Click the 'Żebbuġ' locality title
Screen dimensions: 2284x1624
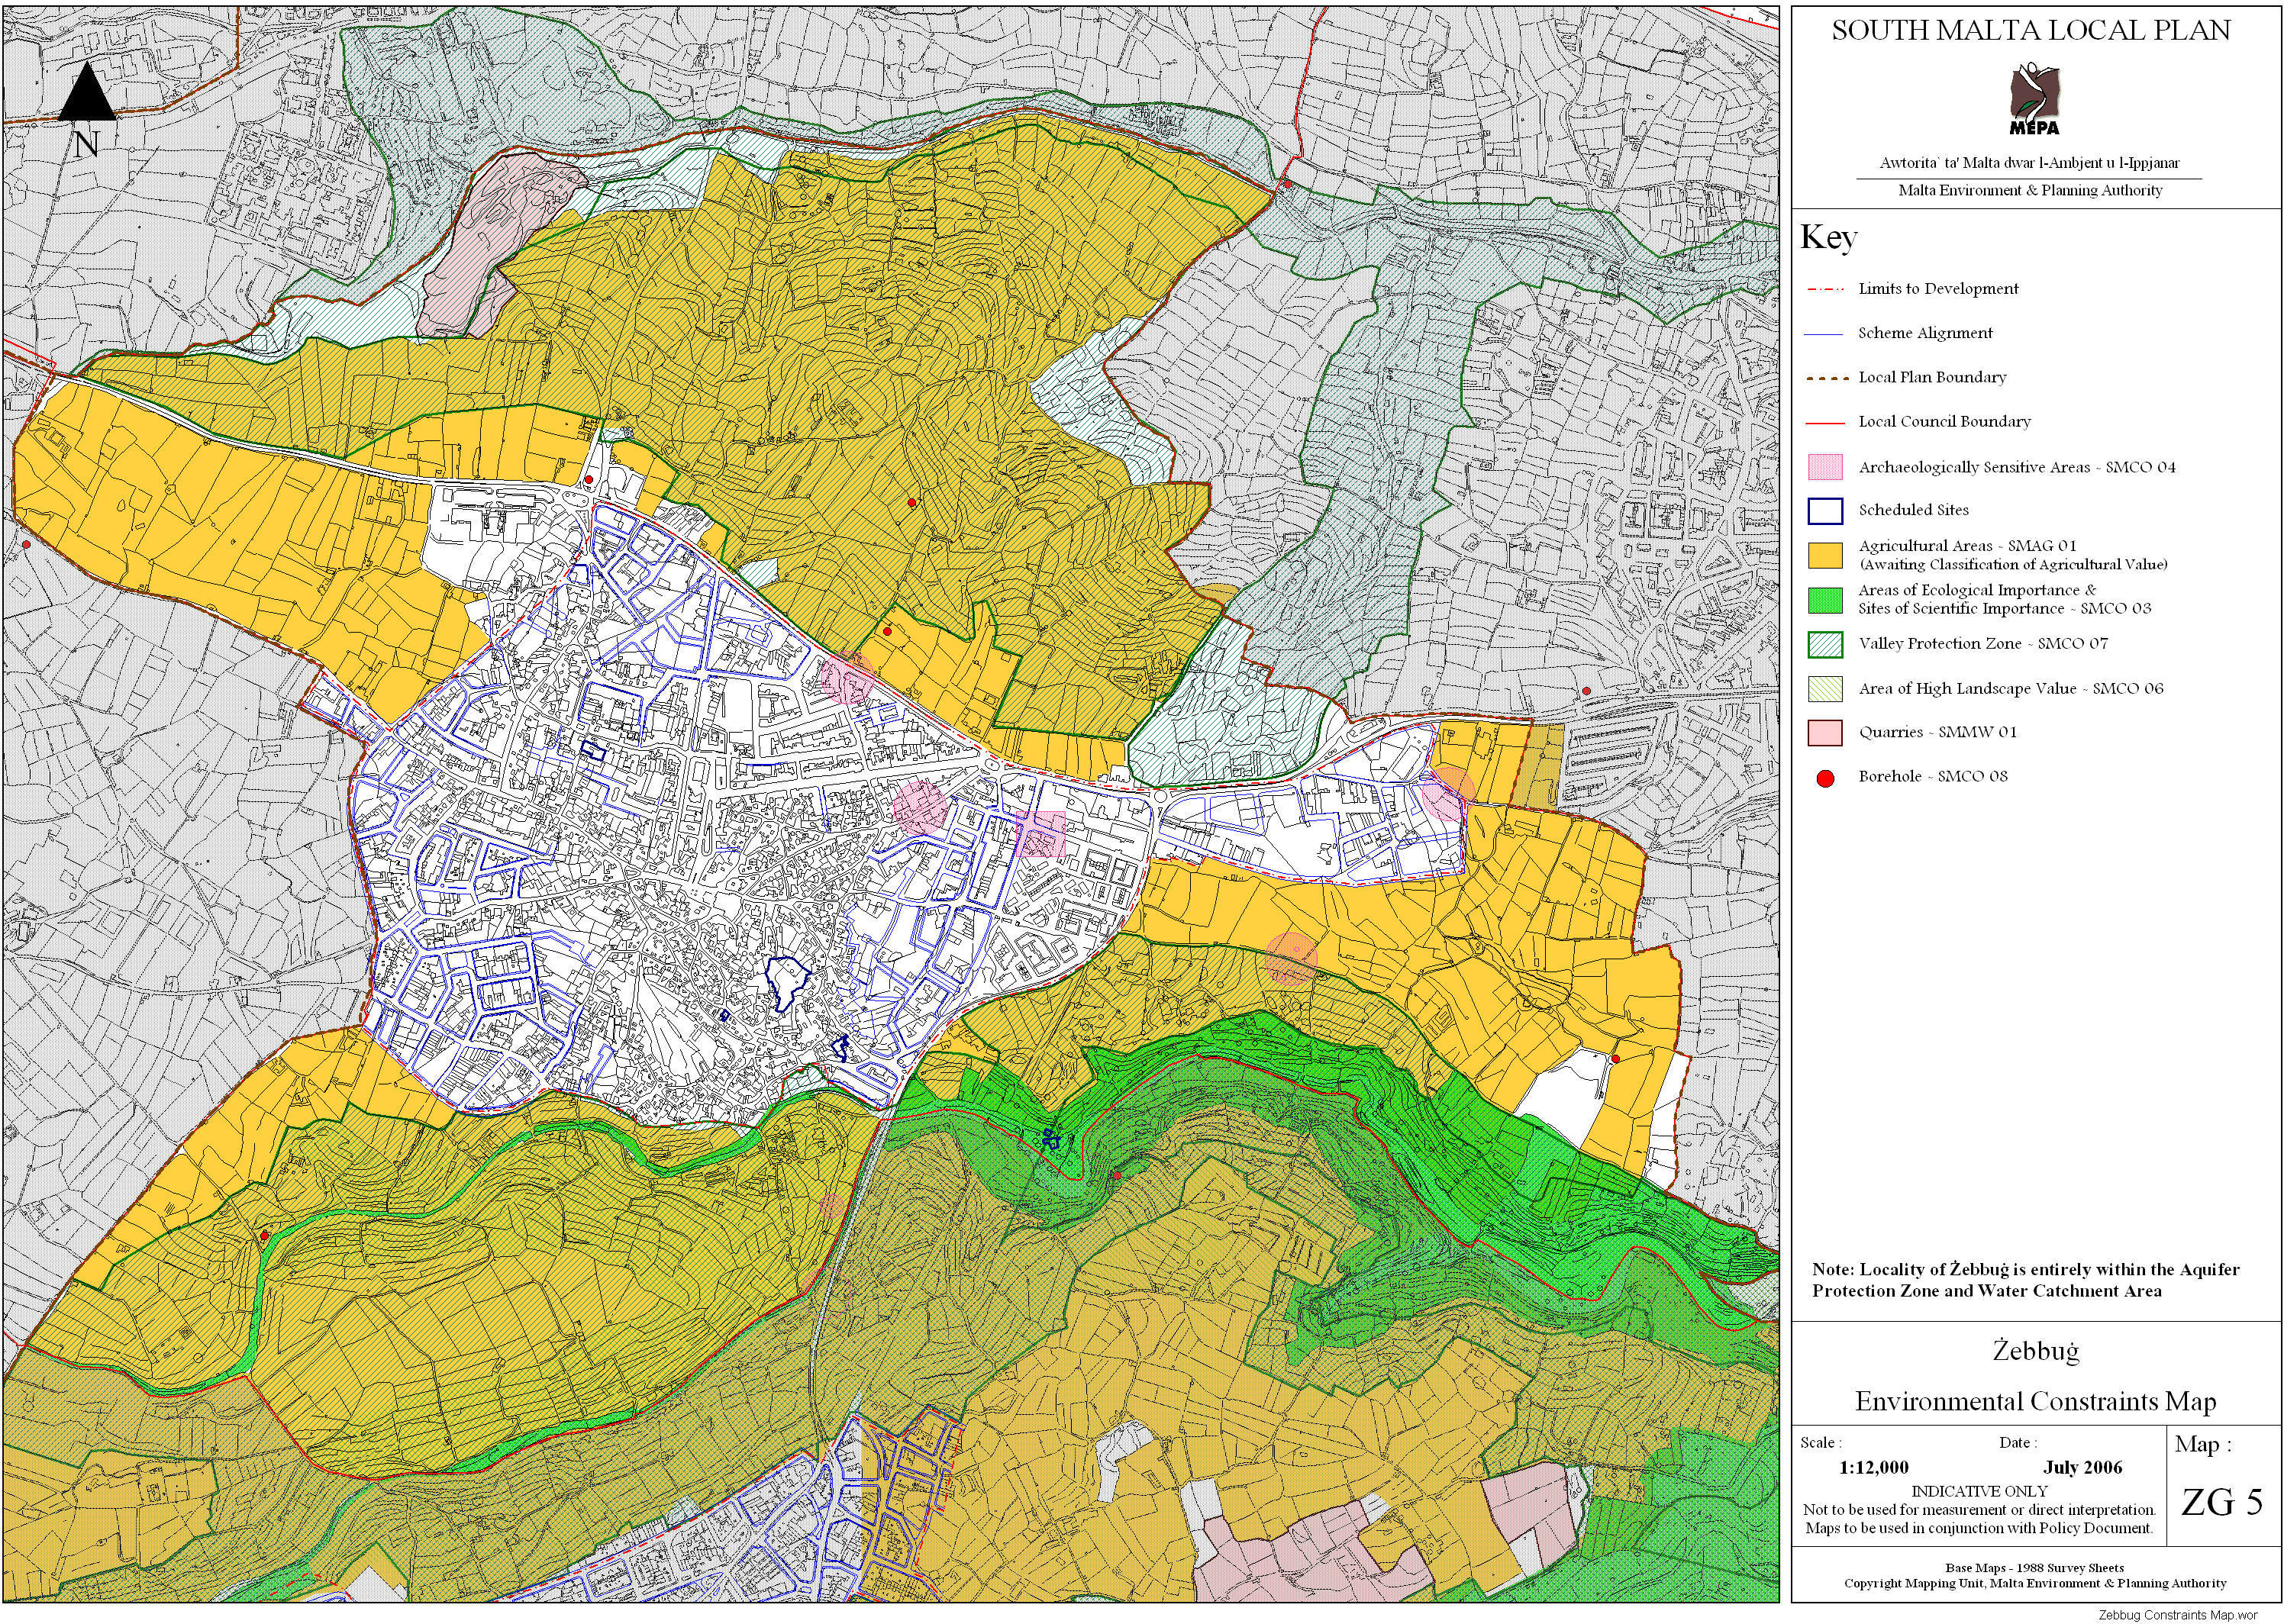click(x=2036, y=1352)
